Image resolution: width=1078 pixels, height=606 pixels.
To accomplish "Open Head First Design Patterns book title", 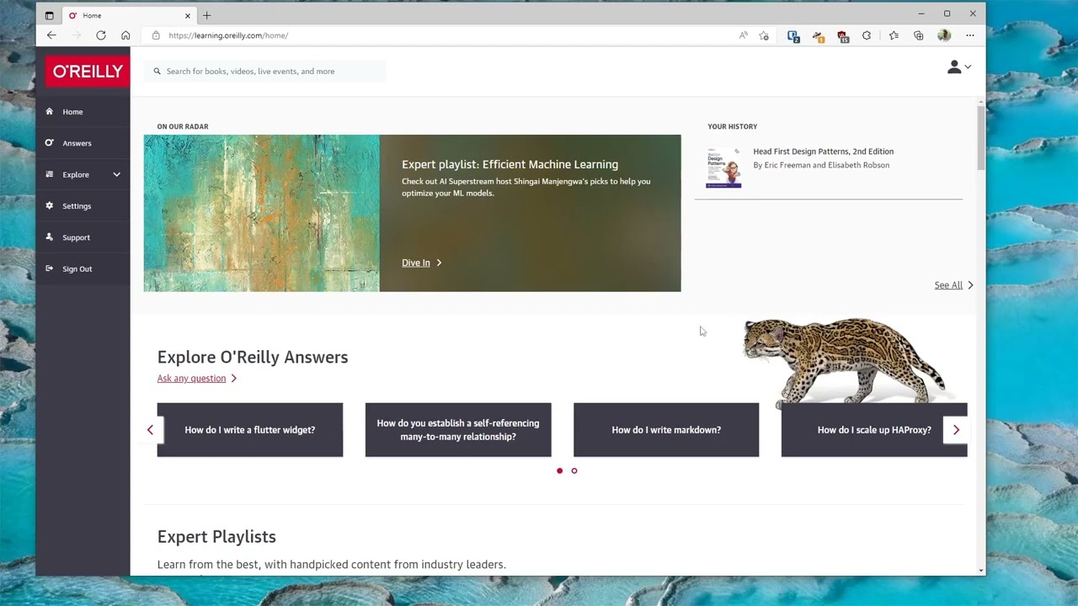I will click(823, 151).
